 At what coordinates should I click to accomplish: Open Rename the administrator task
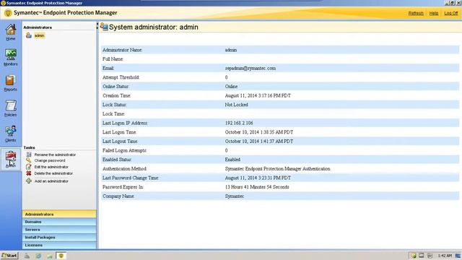pos(55,155)
